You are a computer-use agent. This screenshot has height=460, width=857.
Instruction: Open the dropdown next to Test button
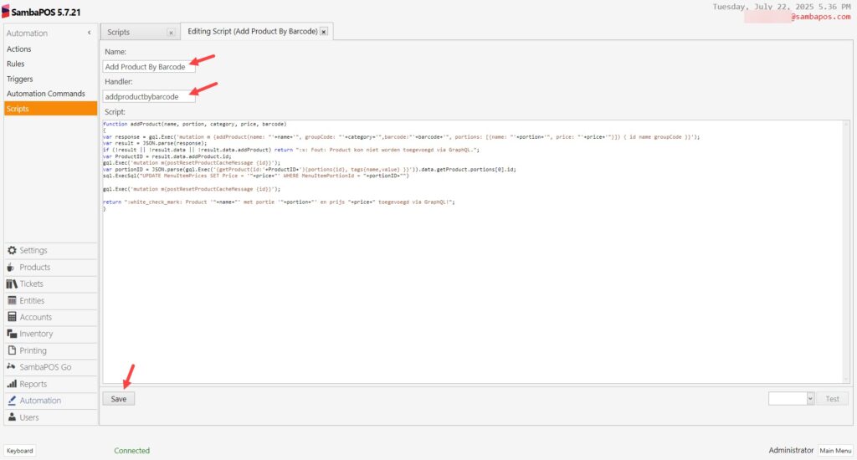[810, 399]
